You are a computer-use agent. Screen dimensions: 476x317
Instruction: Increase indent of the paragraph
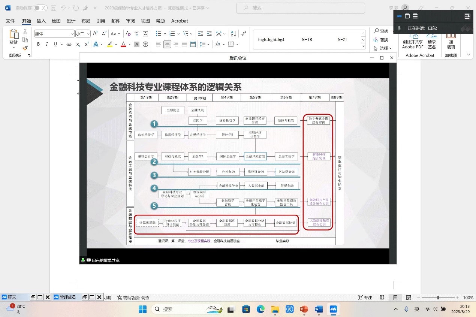tap(209, 34)
